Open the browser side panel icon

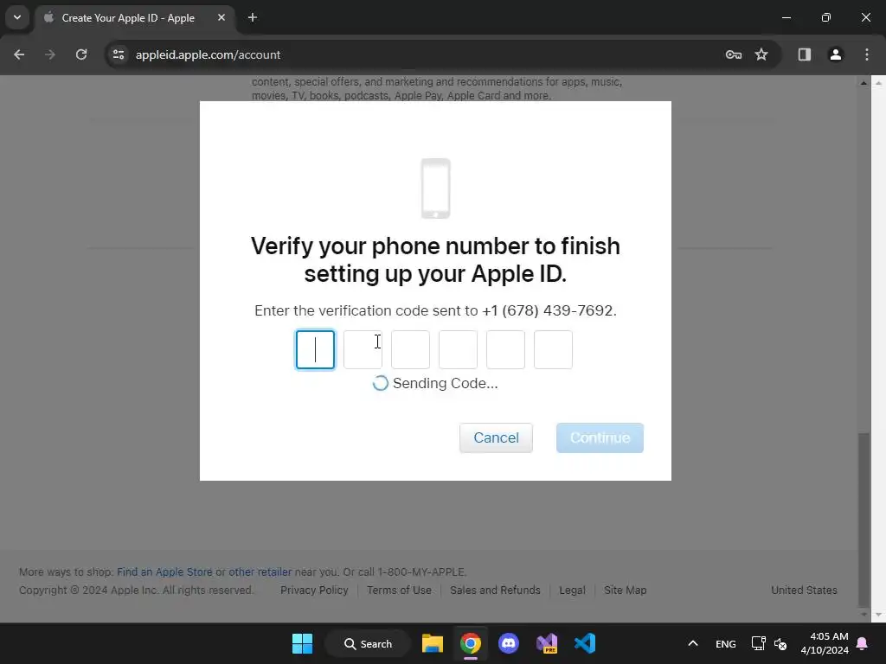(804, 54)
